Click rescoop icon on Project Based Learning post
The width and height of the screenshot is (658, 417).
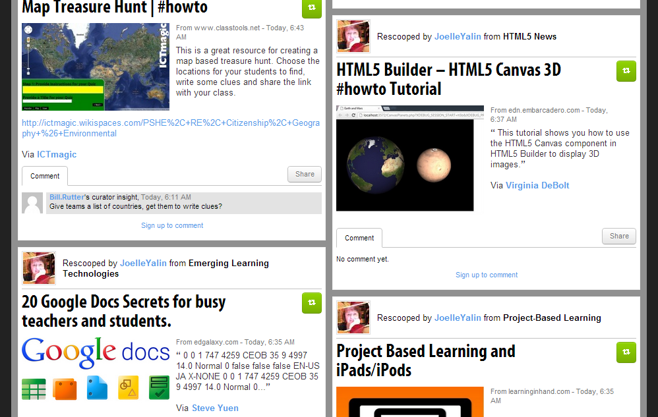tap(626, 352)
